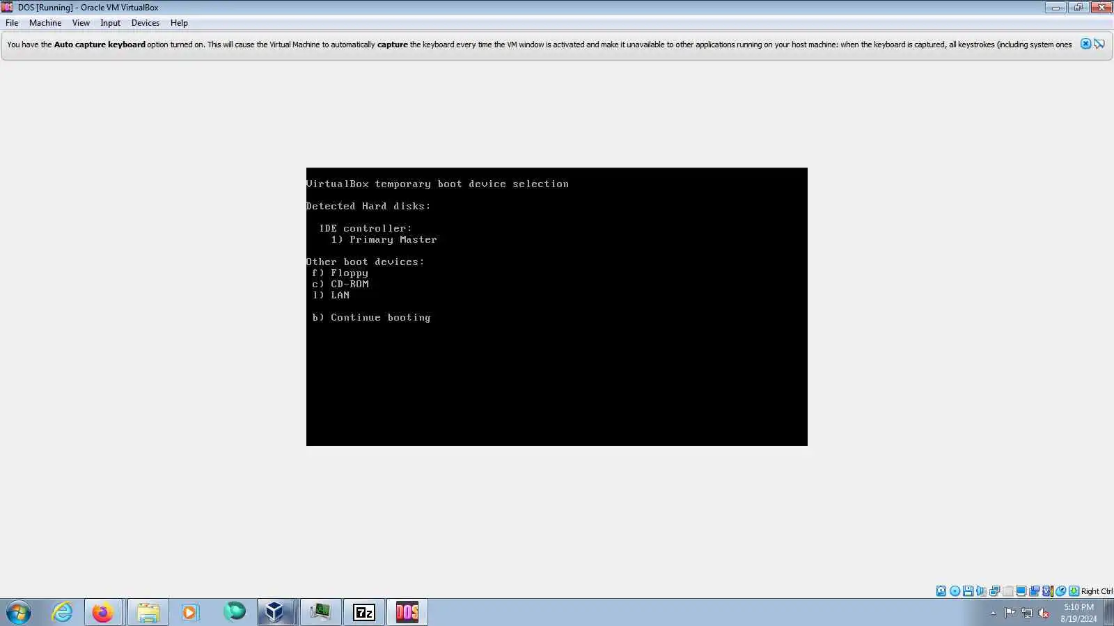Open 7-Zip from the taskbar
Image resolution: width=1114 pixels, height=626 pixels.
tap(364, 612)
